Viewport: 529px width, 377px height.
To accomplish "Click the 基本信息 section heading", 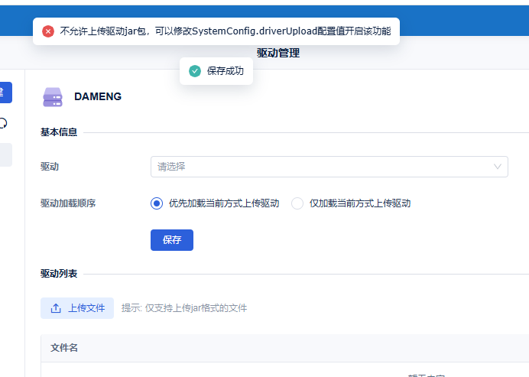I will pyautogui.click(x=59, y=132).
